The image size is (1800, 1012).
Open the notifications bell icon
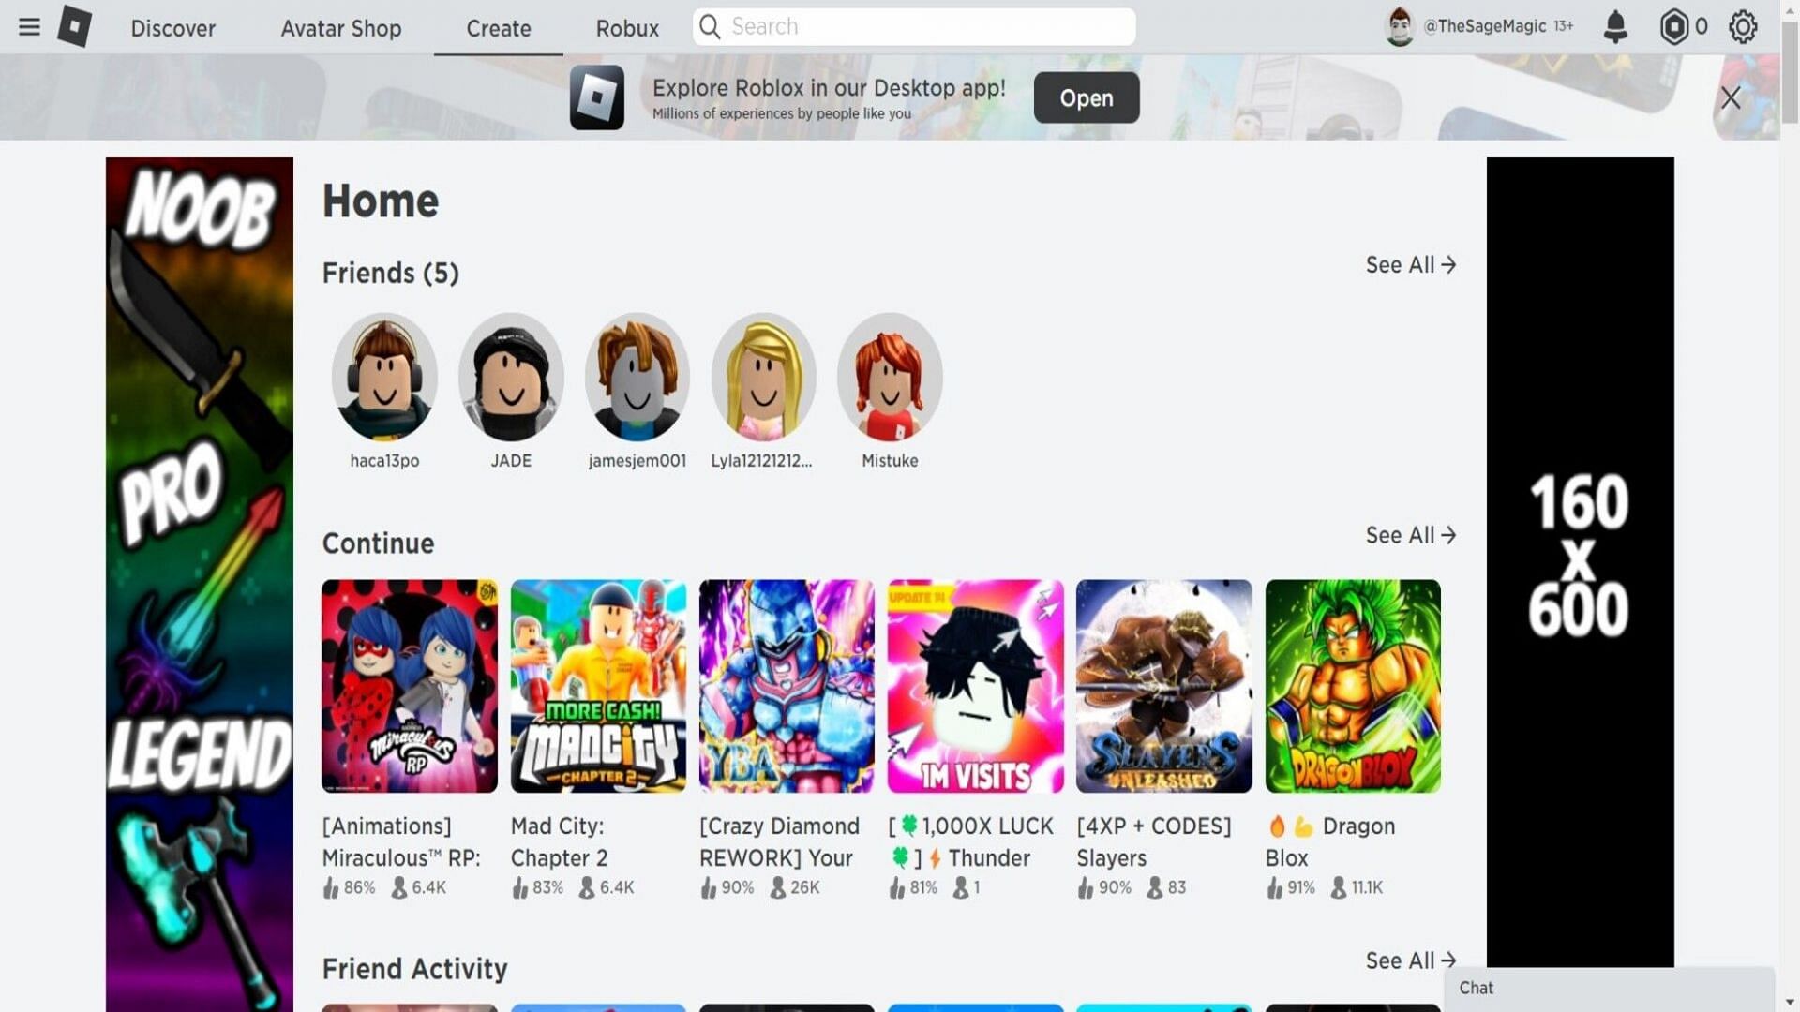click(x=1614, y=26)
